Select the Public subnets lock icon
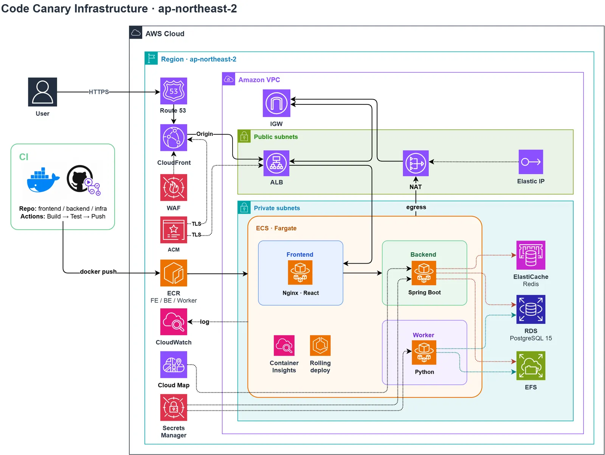The width and height of the screenshot is (605, 455). pos(244,136)
